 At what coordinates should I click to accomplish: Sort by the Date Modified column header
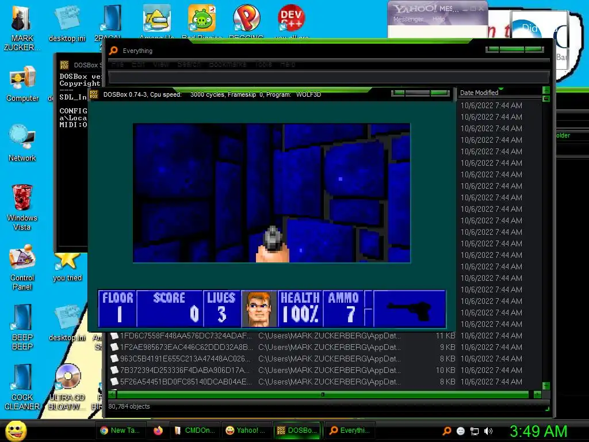pos(499,93)
